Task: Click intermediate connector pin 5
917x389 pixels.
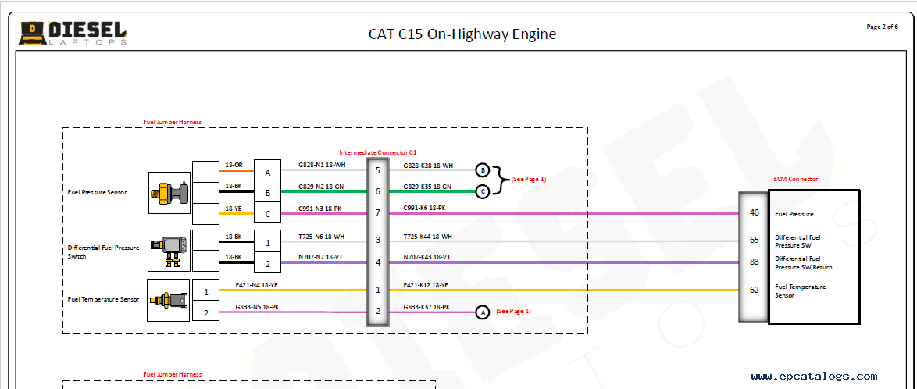Action: (x=378, y=170)
